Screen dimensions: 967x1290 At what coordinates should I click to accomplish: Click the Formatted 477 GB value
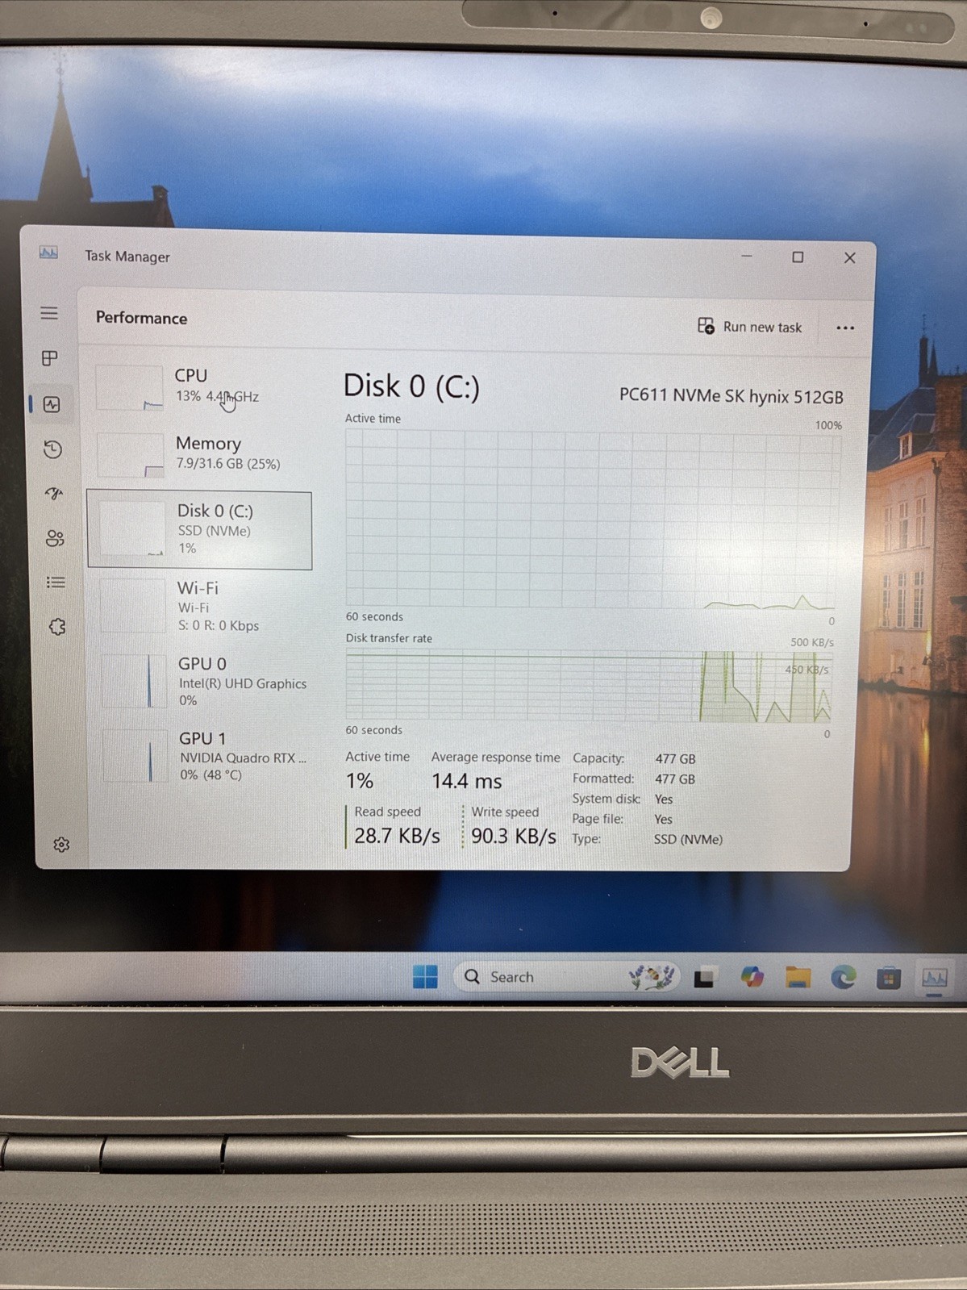[x=675, y=779]
